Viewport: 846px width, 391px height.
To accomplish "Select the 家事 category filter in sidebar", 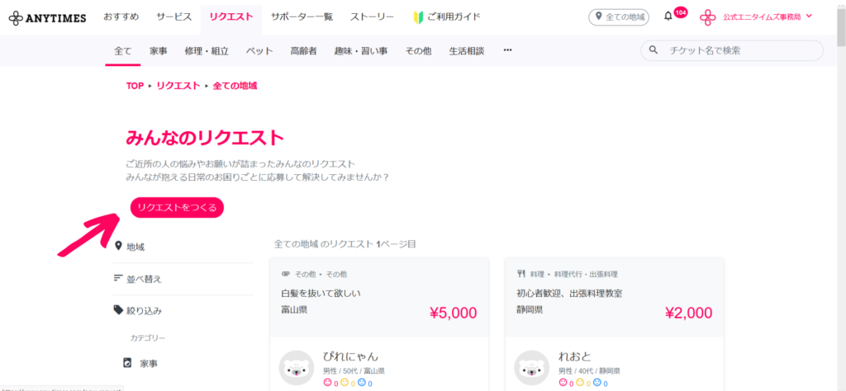I will (x=148, y=362).
